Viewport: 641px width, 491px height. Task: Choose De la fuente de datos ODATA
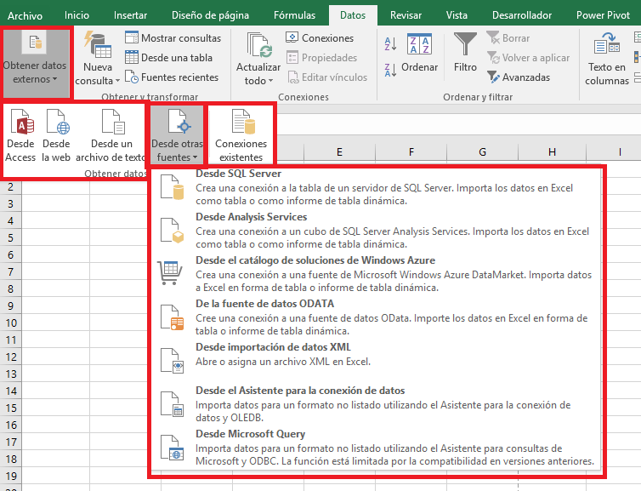coord(375,317)
